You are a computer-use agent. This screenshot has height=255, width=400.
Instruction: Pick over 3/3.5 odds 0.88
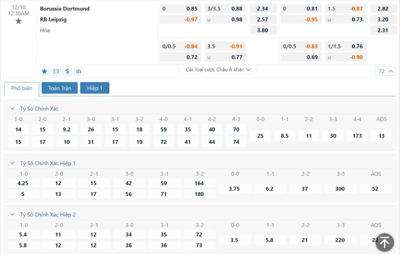tap(225, 9)
